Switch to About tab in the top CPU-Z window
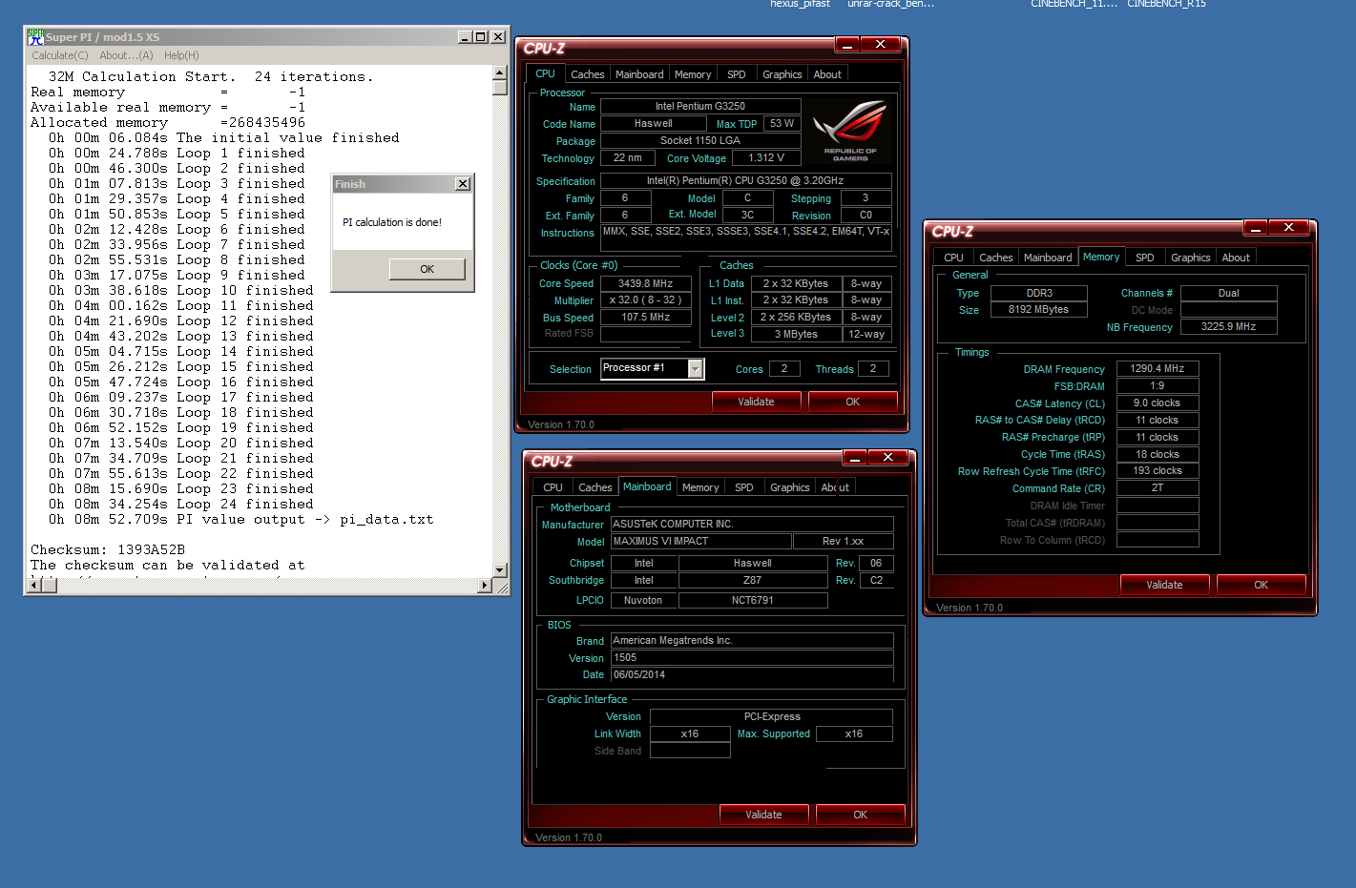Viewport: 1356px width, 888px height. point(827,74)
